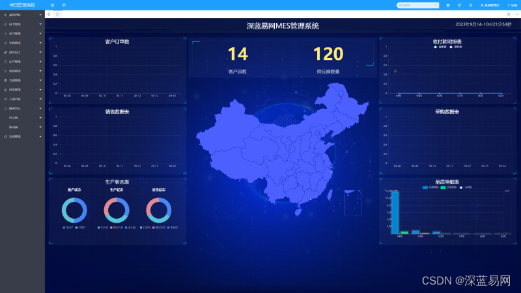Expand 生产管理 using its arrow
This screenshot has height=293, width=521.
(40, 62)
